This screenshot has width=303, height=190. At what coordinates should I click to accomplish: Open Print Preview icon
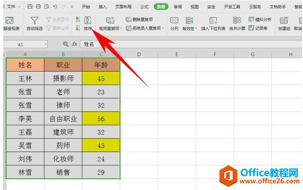47,7
